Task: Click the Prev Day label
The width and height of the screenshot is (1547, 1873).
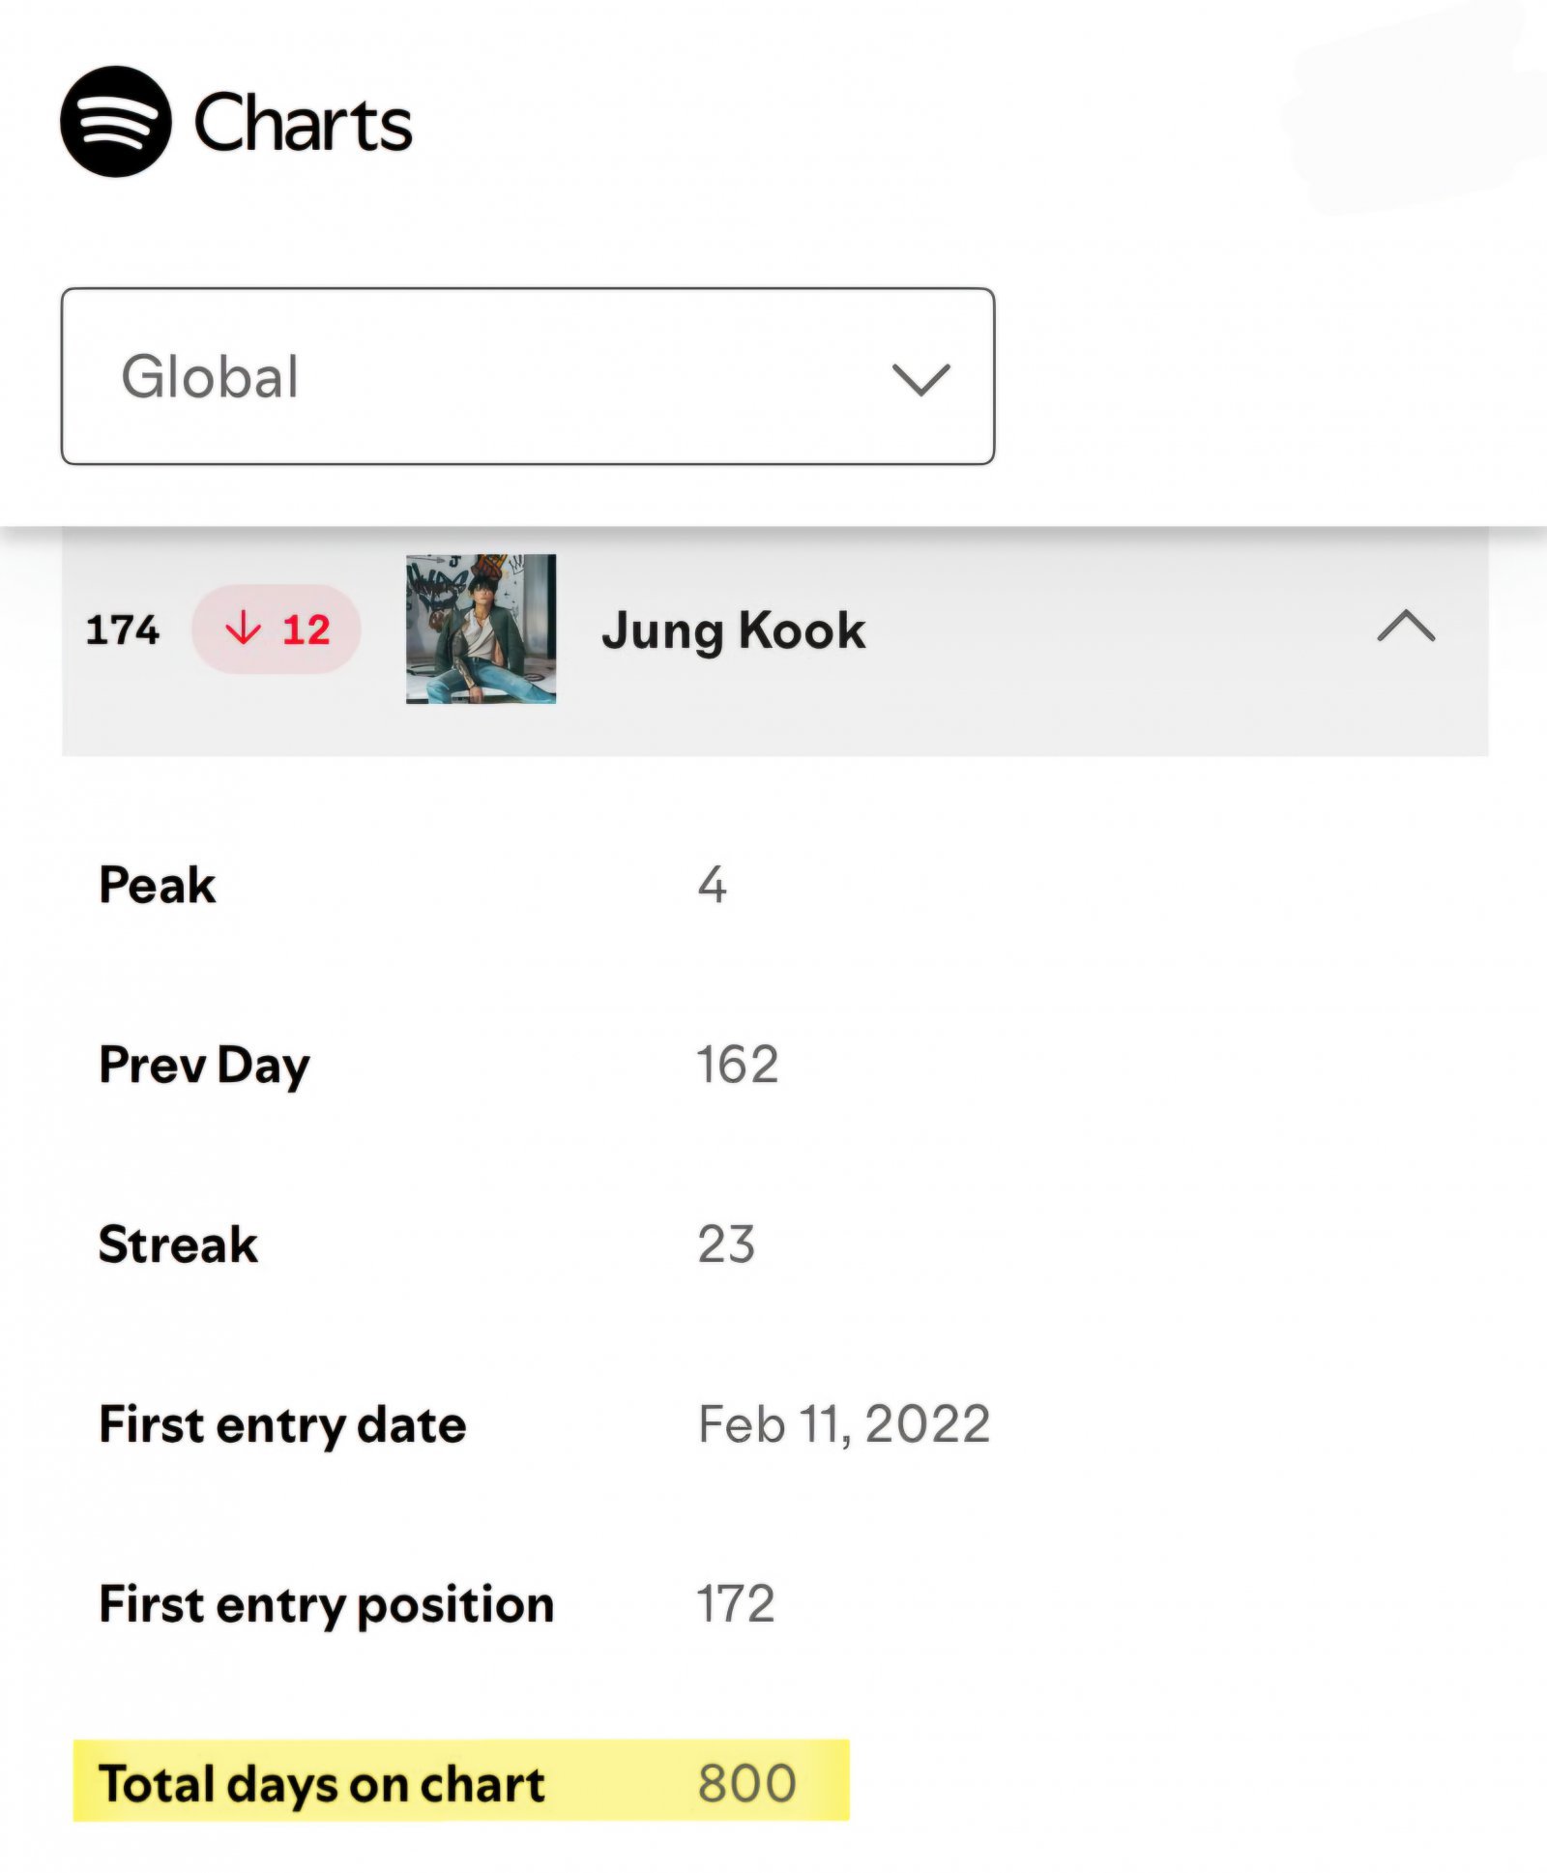Action: (204, 1066)
